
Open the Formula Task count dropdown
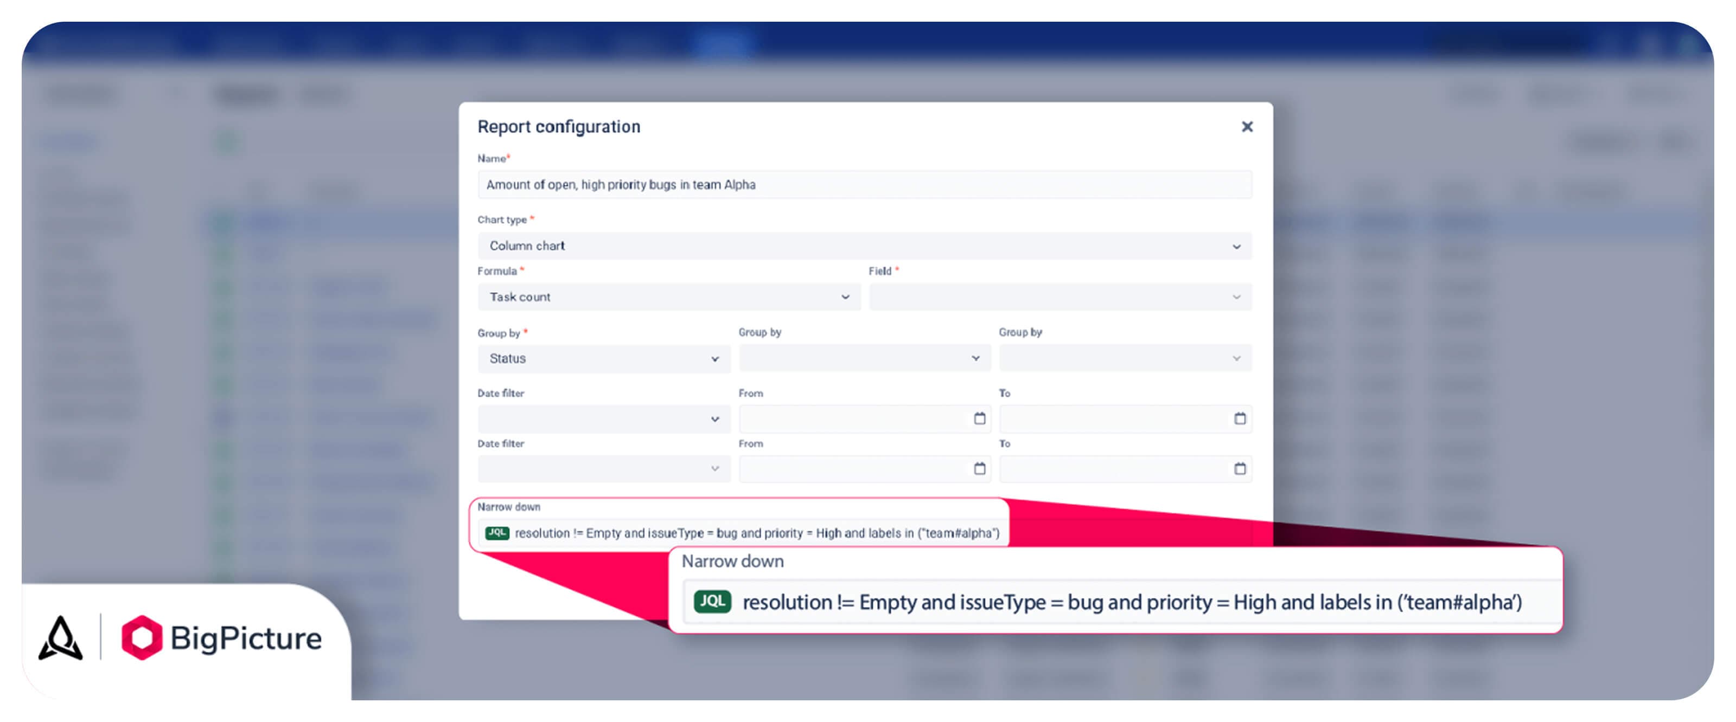668,297
